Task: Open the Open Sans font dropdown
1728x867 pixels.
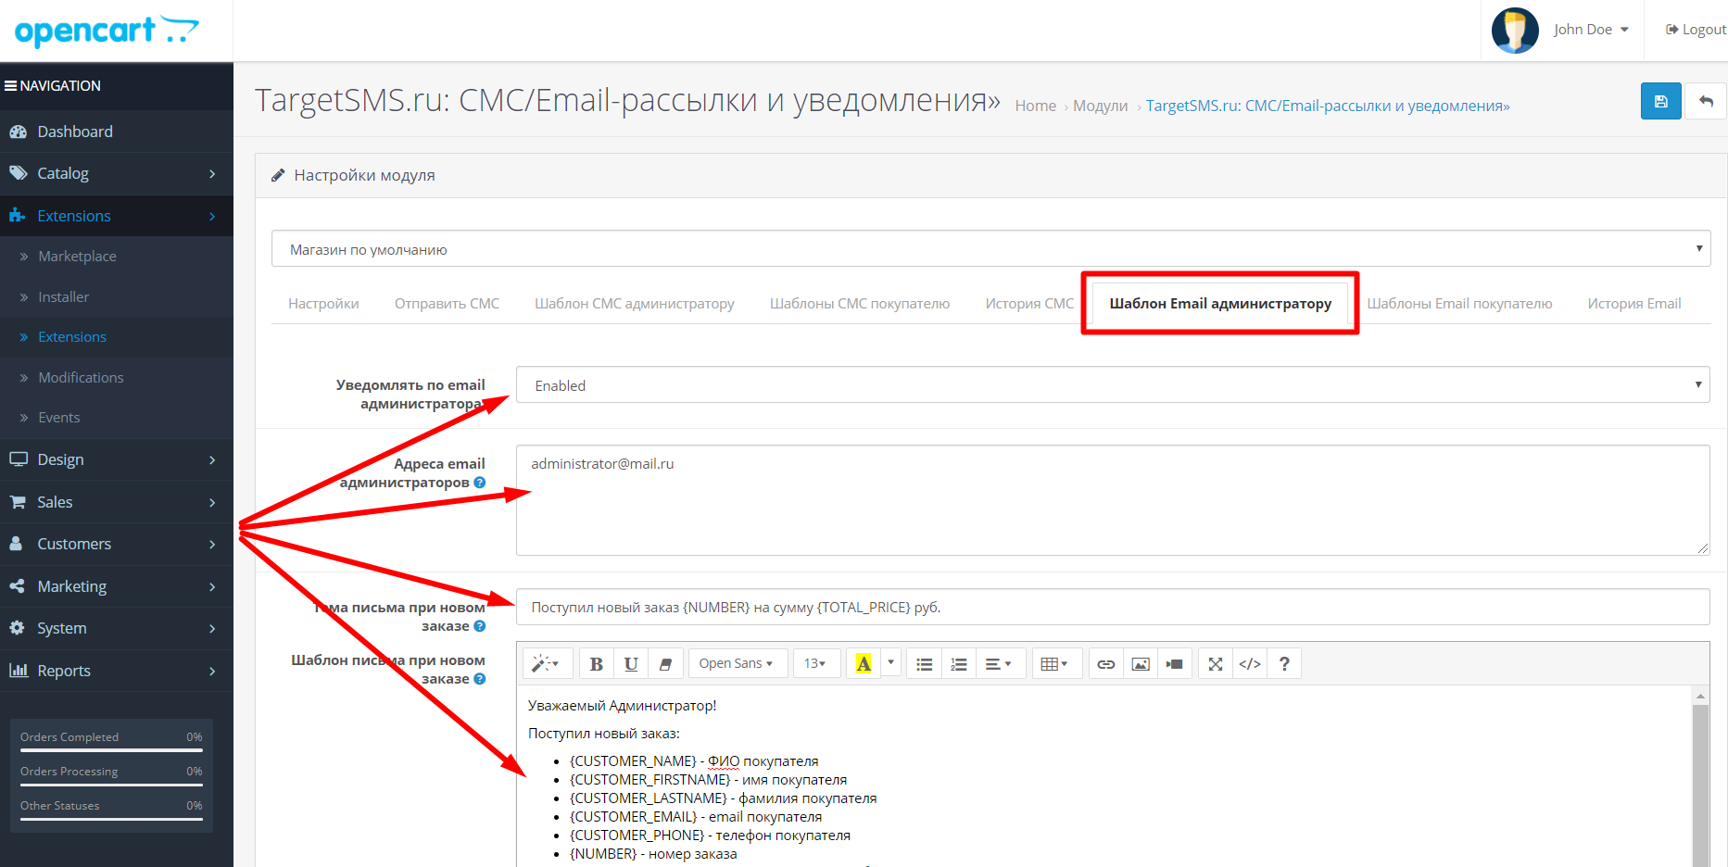Action: (738, 663)
